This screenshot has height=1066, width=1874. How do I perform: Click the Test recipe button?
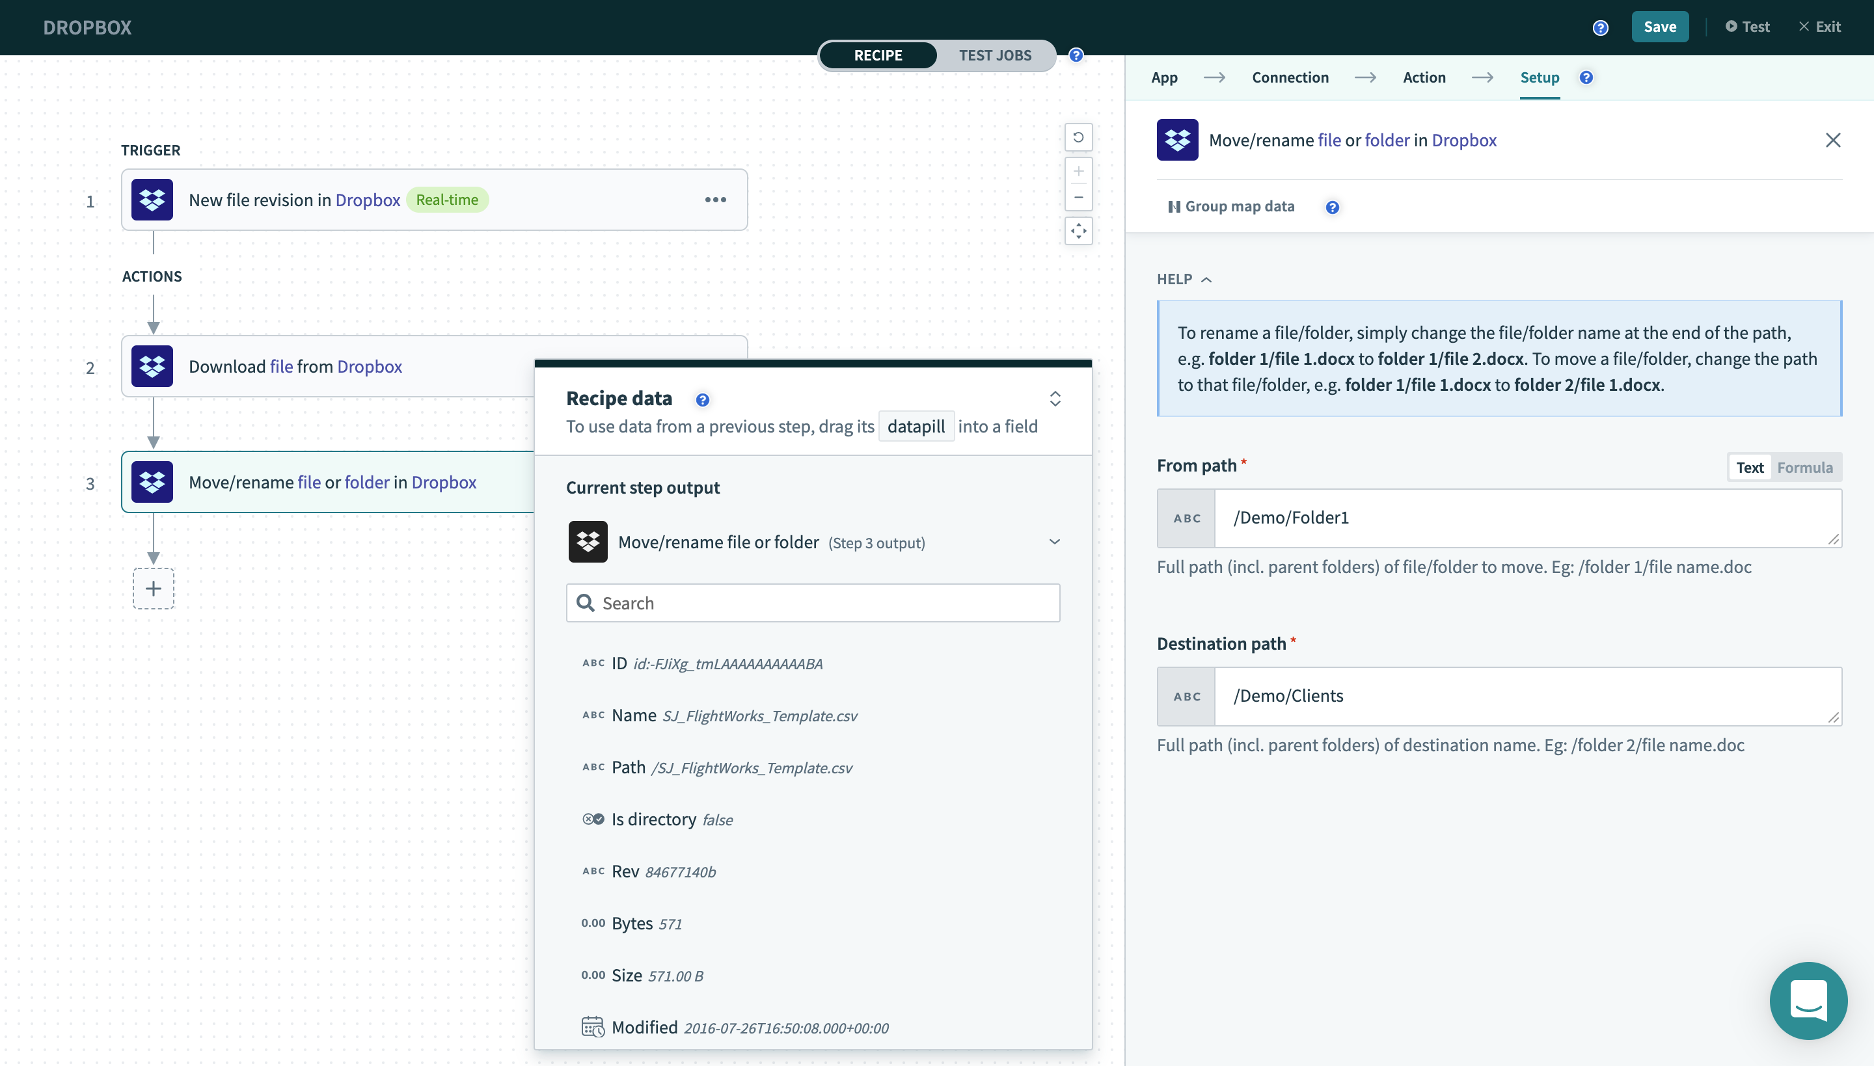click(1747, 27)
